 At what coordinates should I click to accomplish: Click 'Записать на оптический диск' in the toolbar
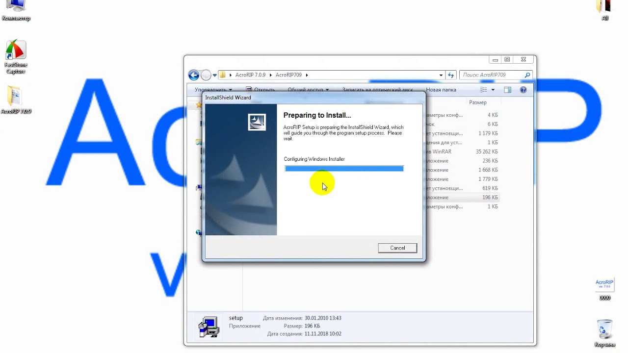378,90
